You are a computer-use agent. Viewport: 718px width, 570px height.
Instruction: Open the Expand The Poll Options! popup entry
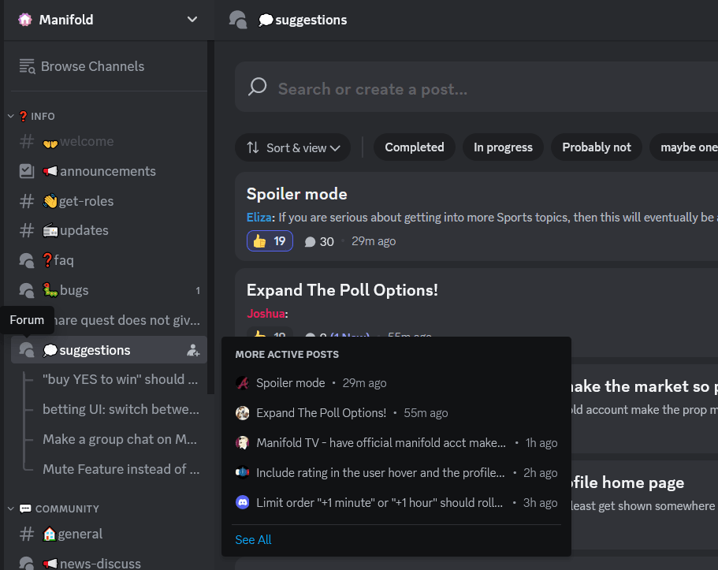coord(321,413)
